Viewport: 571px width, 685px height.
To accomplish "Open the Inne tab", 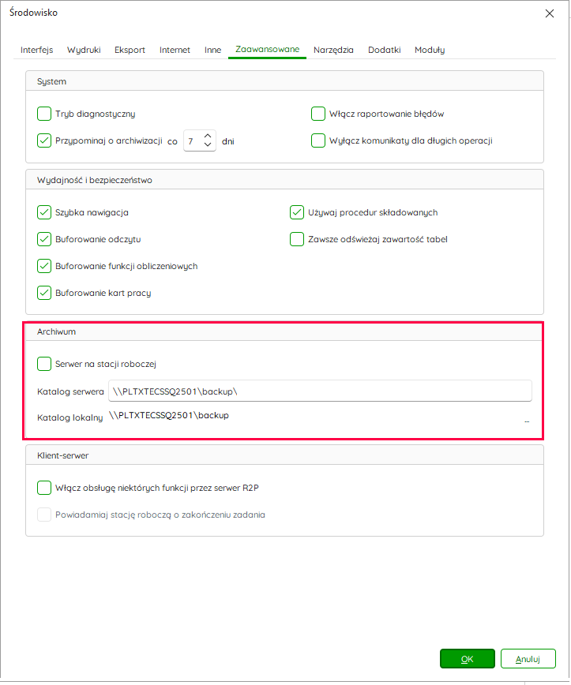I will tap(213, 50).
